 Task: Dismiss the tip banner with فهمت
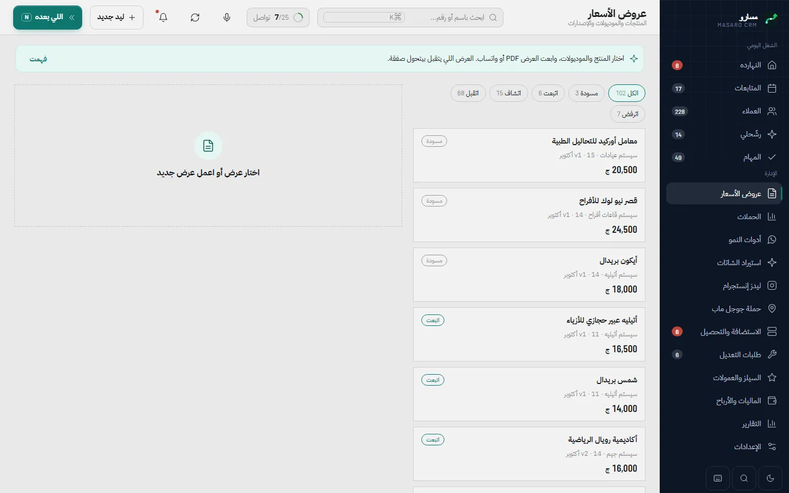[38, 59]
